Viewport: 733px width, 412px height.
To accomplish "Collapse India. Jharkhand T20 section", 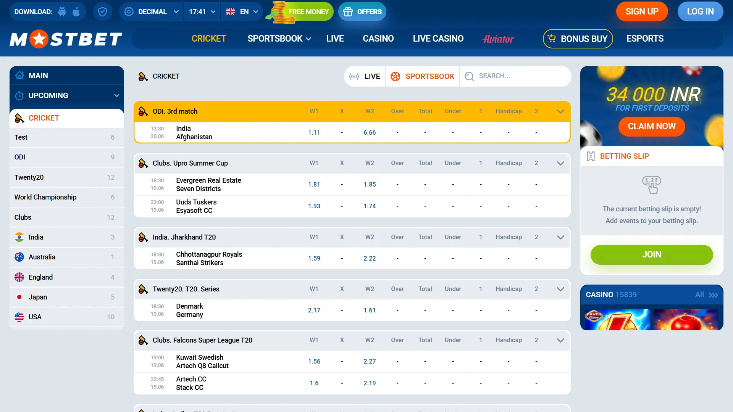I will click(x=560, y=237).
